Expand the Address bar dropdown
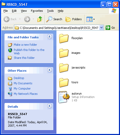120x135 pixels. point(102,28)
